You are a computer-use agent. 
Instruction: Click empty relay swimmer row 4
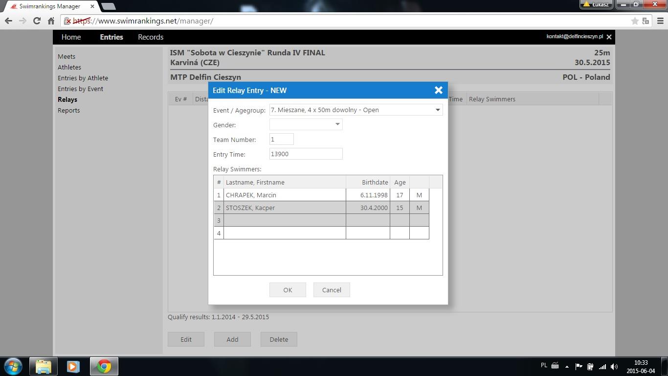tap(321, 233)
